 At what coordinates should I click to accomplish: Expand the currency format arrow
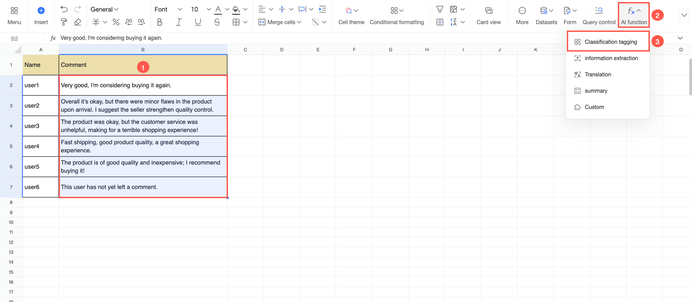105,22
